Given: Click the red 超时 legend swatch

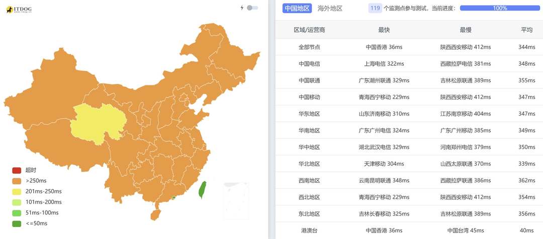Looking at the screenshot, I should click(17, 170).
